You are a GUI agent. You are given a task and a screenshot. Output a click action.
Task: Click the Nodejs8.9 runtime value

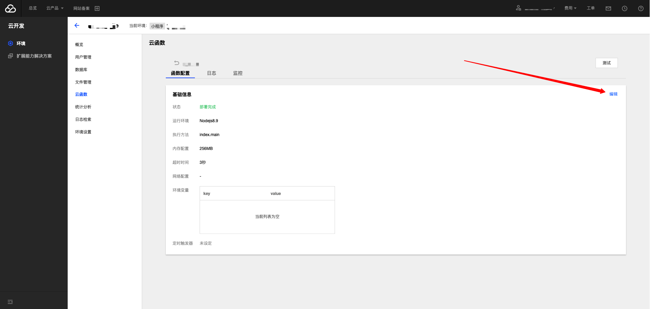209,121
